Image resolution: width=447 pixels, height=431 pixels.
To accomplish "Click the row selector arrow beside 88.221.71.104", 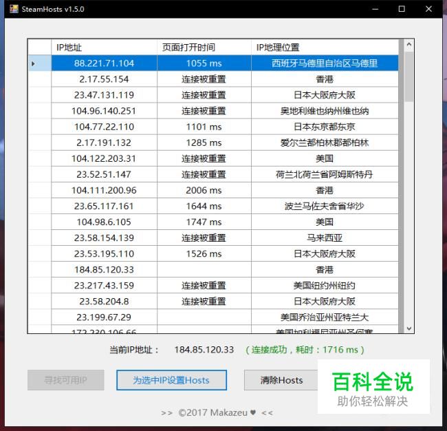I will click(33, 63).
